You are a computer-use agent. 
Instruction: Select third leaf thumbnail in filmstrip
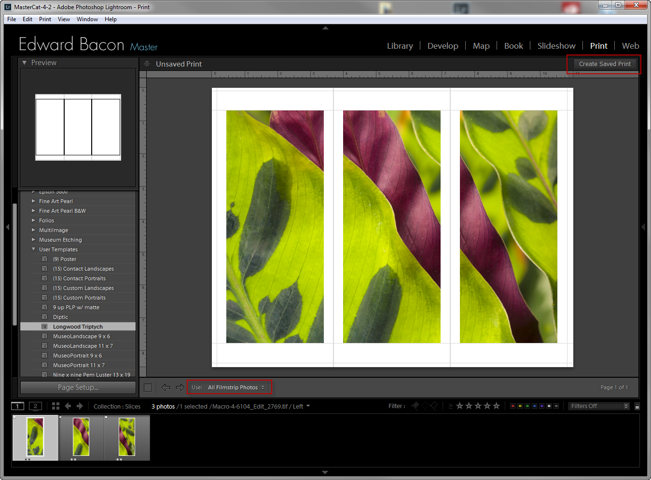coord(127,437)
